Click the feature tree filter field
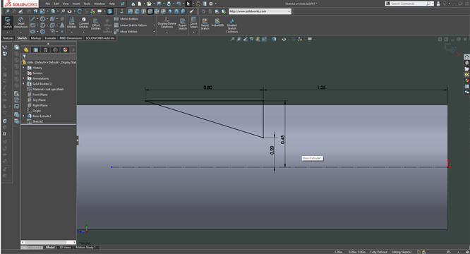Screen dimensions: 470x254 point(48,56)
